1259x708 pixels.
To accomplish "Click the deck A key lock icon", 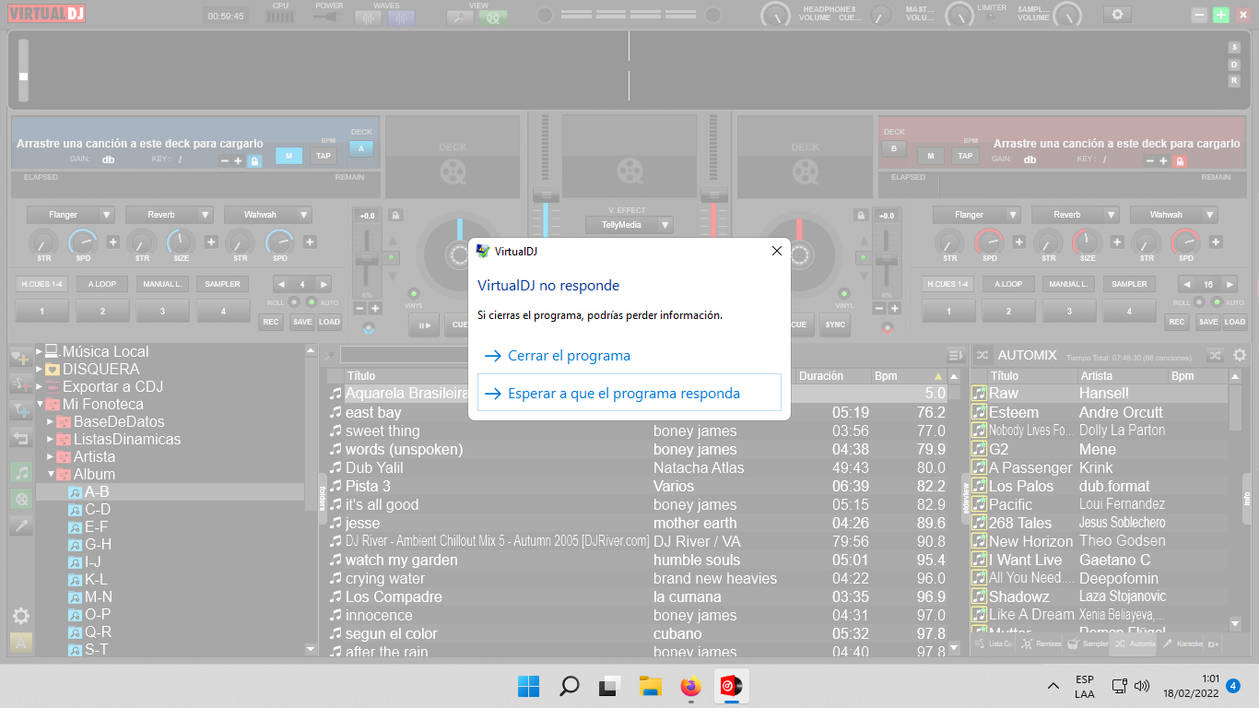I will pyautogui.click(x=254, y=160).
